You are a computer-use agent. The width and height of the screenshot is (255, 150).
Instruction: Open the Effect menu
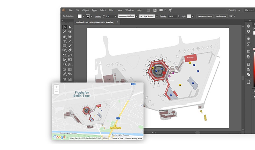coord(112,10)
